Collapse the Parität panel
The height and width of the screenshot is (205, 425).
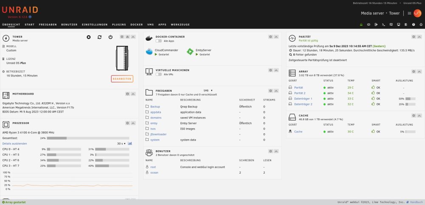tap(419, 37)
